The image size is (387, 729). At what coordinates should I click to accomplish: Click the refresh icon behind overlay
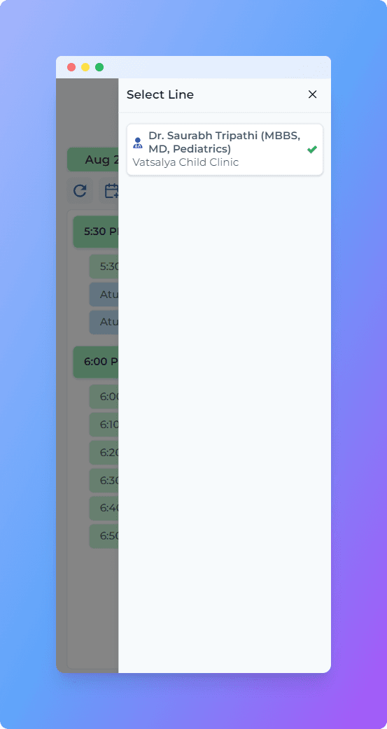click(x=80, y=190)
